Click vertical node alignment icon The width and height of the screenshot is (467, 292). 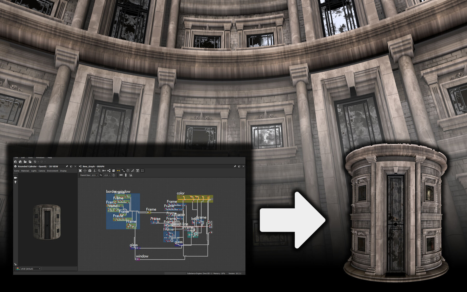coord(126,175)
